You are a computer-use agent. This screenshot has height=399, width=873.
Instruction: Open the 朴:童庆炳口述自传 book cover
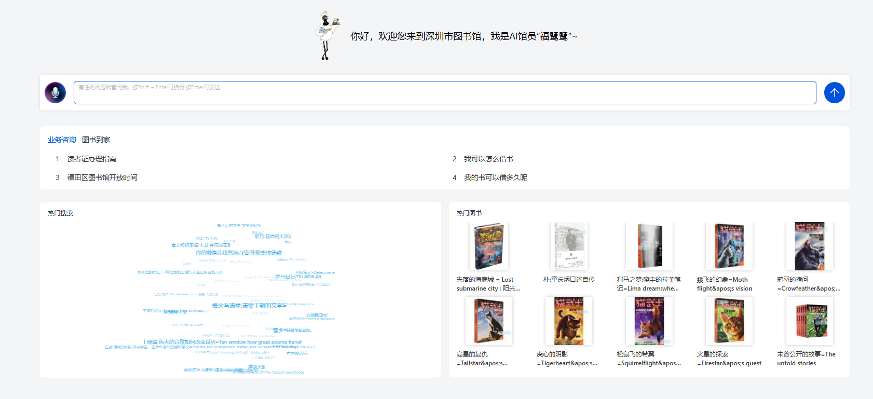click(x=569, y=246)
